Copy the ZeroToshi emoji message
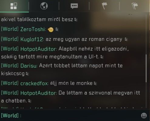 pyautogui.click(x=57, y=29)
